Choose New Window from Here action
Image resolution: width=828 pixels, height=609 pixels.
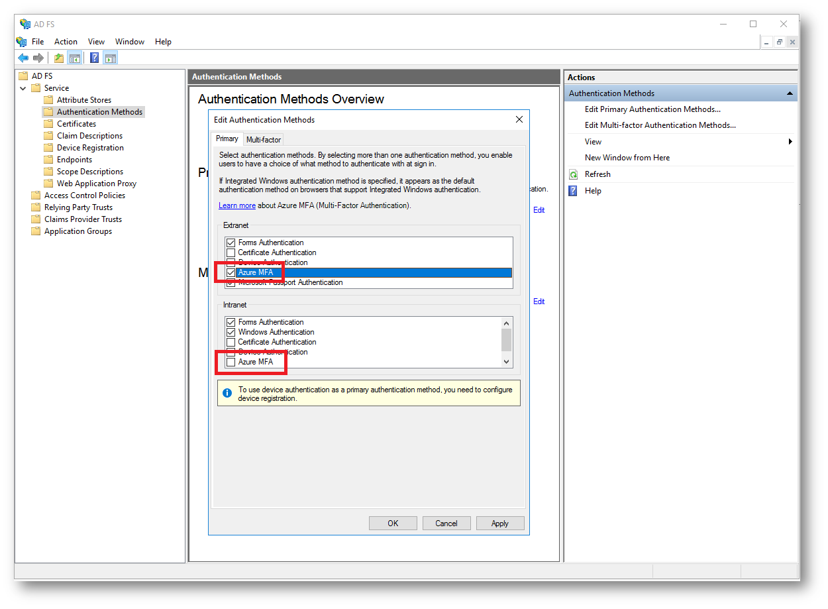click(x=627, y=158)
